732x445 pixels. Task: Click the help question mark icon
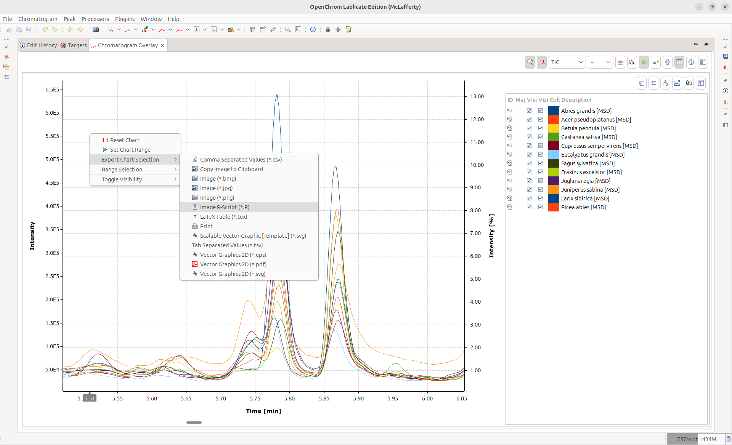691,62
